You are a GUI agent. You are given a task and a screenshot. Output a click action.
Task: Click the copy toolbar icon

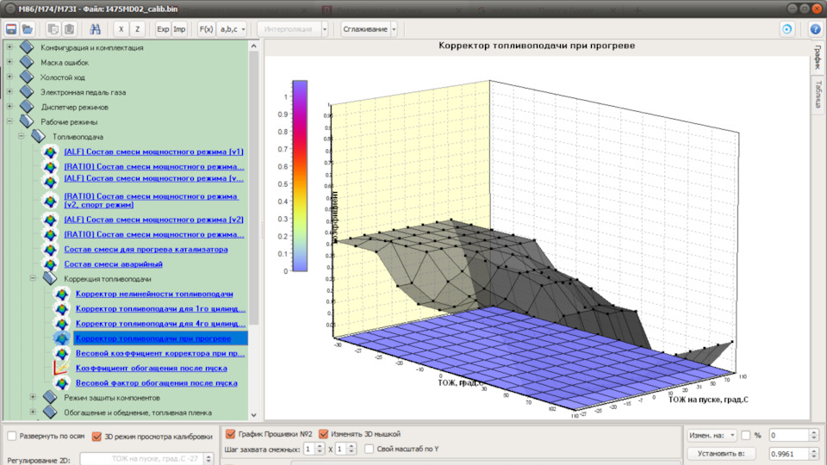click(53, 29)
